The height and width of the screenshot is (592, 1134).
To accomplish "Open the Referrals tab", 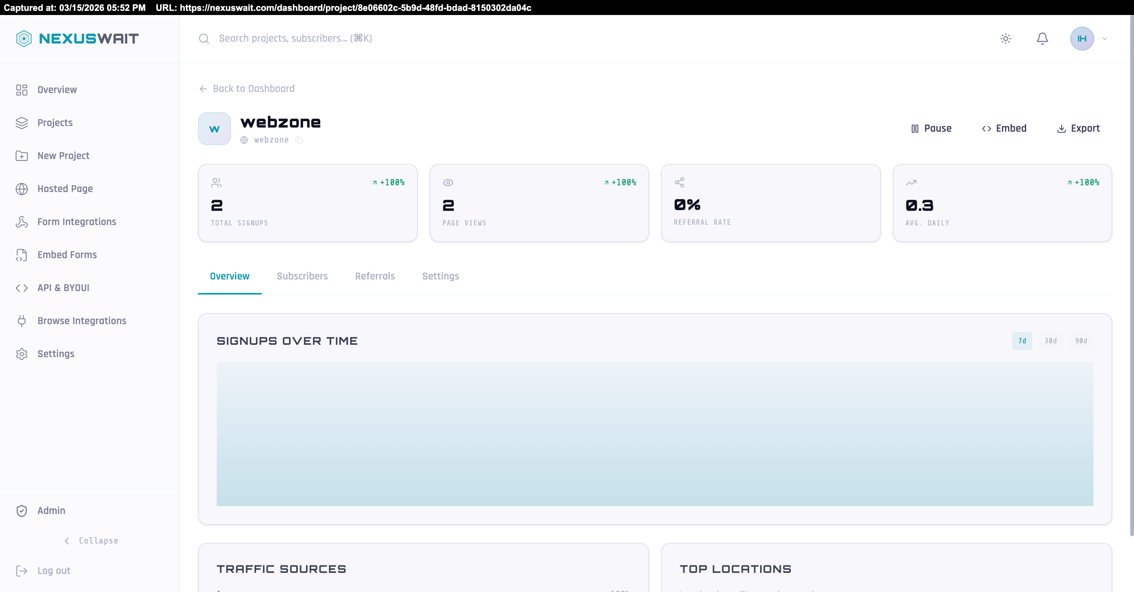I will pyautogui.click(x=375, y=276).
